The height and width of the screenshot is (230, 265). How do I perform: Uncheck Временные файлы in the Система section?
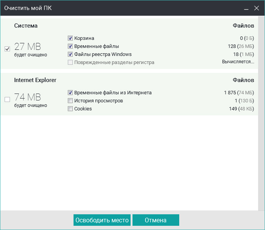coord(70,46)
